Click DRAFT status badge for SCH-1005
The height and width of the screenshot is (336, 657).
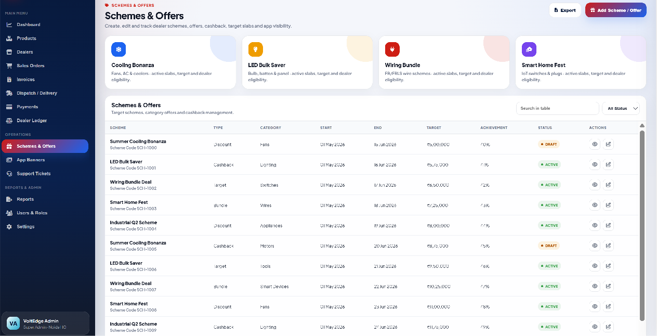point(549,245)
